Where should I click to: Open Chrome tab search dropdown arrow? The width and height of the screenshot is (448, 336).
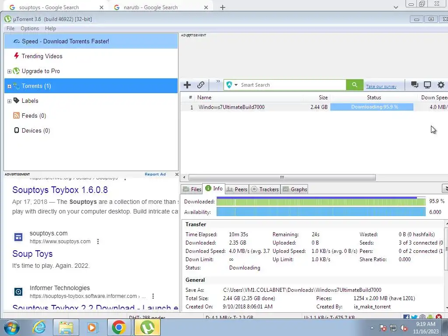pyautogui.click(x=395, y=7)
